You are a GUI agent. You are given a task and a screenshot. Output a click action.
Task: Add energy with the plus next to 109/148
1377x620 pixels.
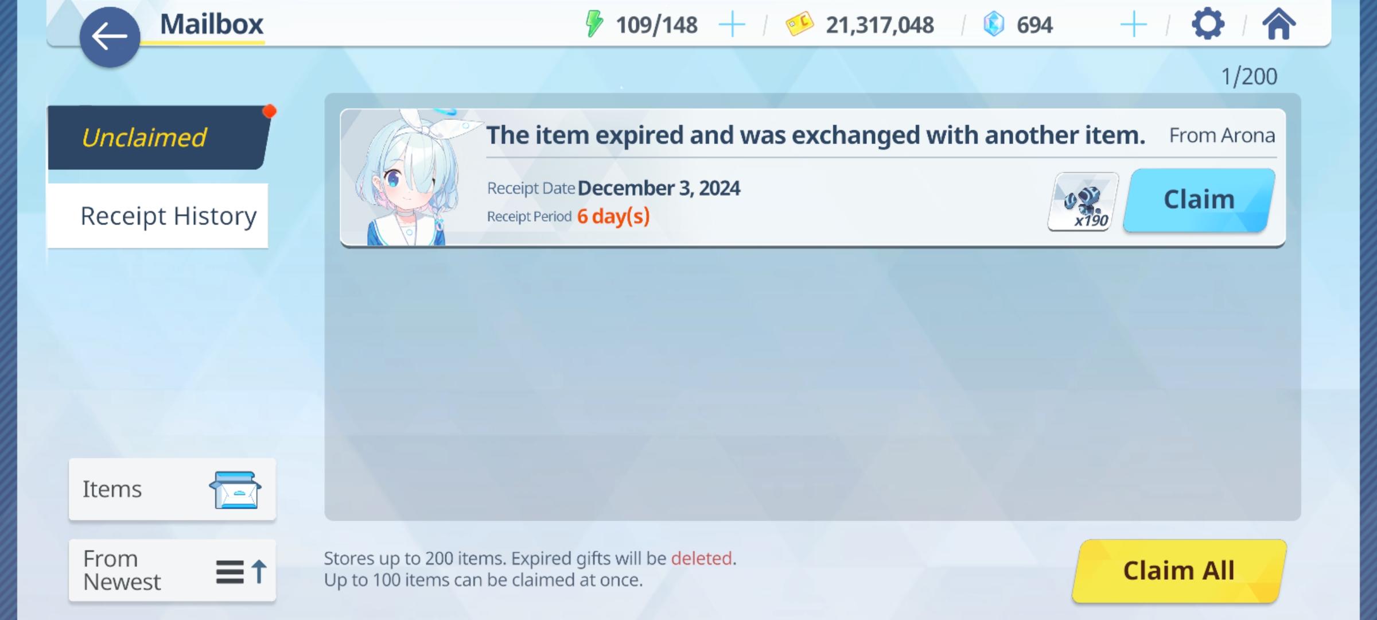click(732, 25)
